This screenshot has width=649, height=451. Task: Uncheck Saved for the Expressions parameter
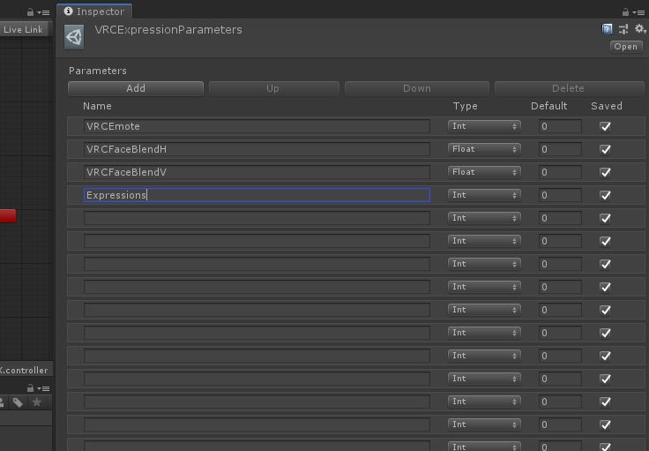605,195
